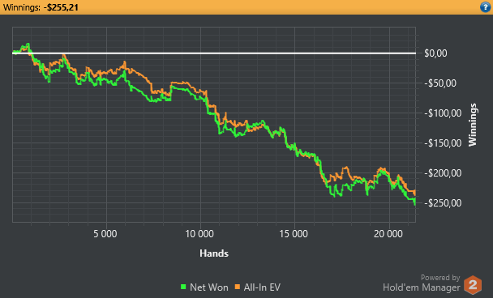Click the Powered by Hold'em Manager text
493x298 pixels.
click(422, 283)
